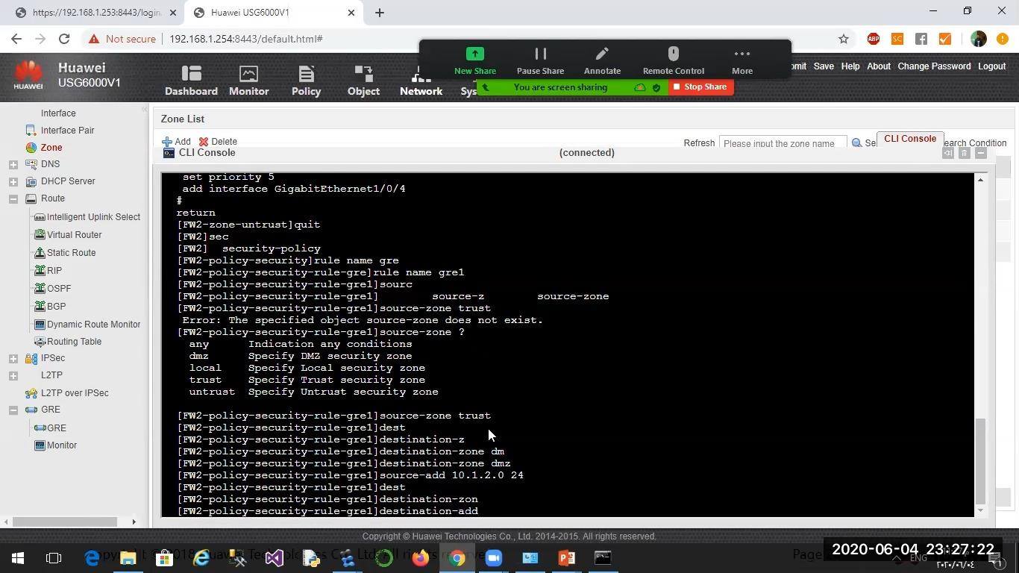Viewport: 1019px width, 573px height.
Task: Open Help link
Action: click(x=850, y=66)
